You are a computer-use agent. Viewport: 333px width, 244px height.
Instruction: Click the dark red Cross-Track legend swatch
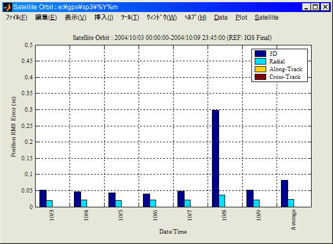point(261,77)
